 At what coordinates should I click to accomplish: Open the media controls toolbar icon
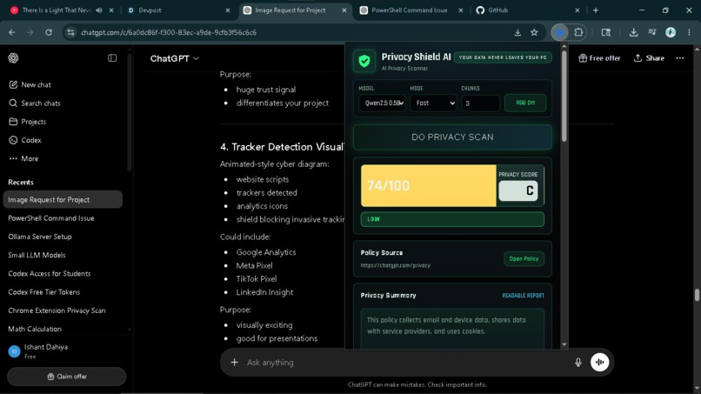tap(652, 32)
